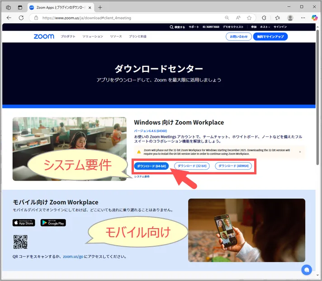Click the scrollbar up arrow
Image resolution: width=322 pixels, height=281 pixels.
(x=317, y=26)
